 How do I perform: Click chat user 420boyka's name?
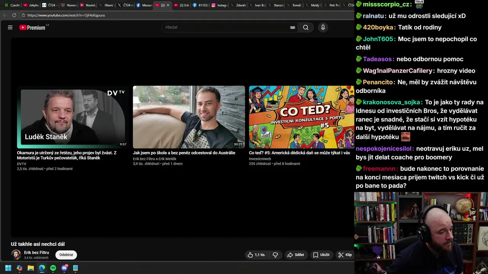(x=378, y=27)
